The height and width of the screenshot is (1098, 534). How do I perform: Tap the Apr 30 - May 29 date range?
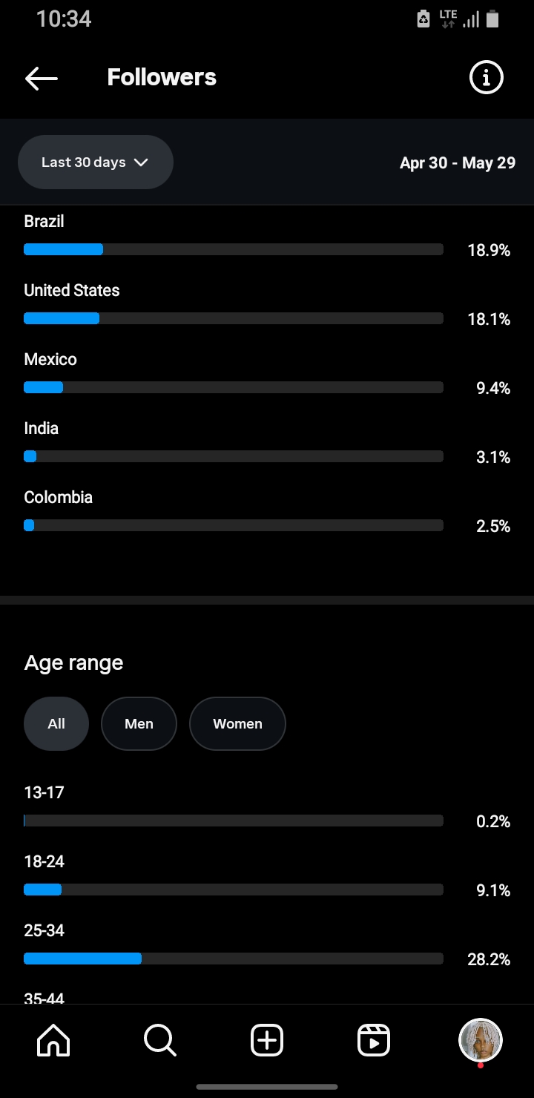(x=458, y=162)
